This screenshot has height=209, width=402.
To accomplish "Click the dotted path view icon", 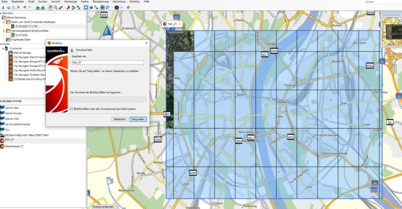I will 96,8.
